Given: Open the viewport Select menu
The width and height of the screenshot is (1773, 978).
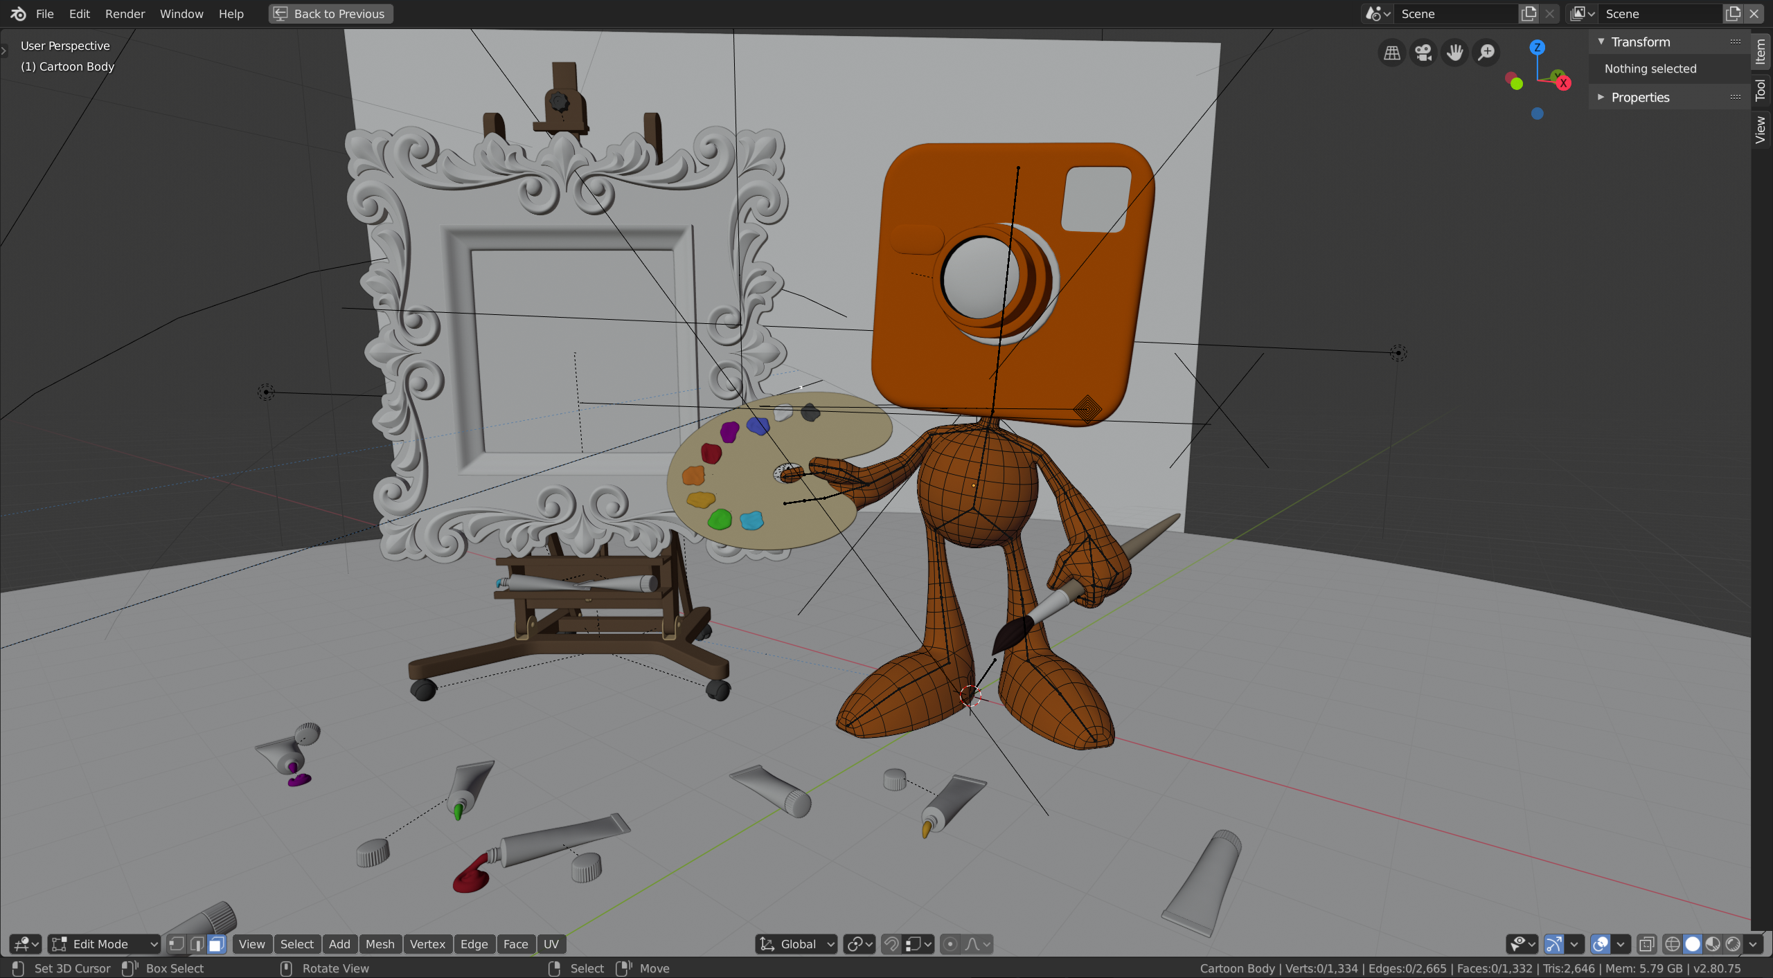Looking at the screenshot, I should (x=297, y=944).
